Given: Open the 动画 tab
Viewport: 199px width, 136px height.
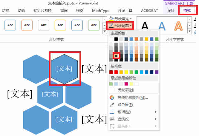Looking at the screenshot, I should coord(22,11).
